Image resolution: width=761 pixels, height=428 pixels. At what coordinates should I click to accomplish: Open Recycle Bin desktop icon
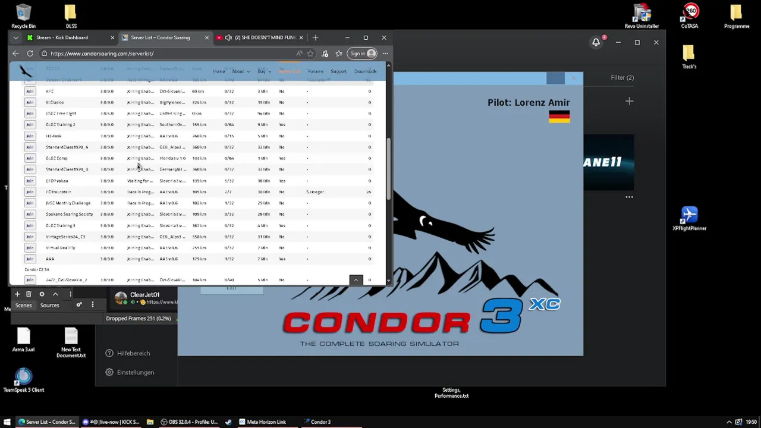tap(24, 17)
